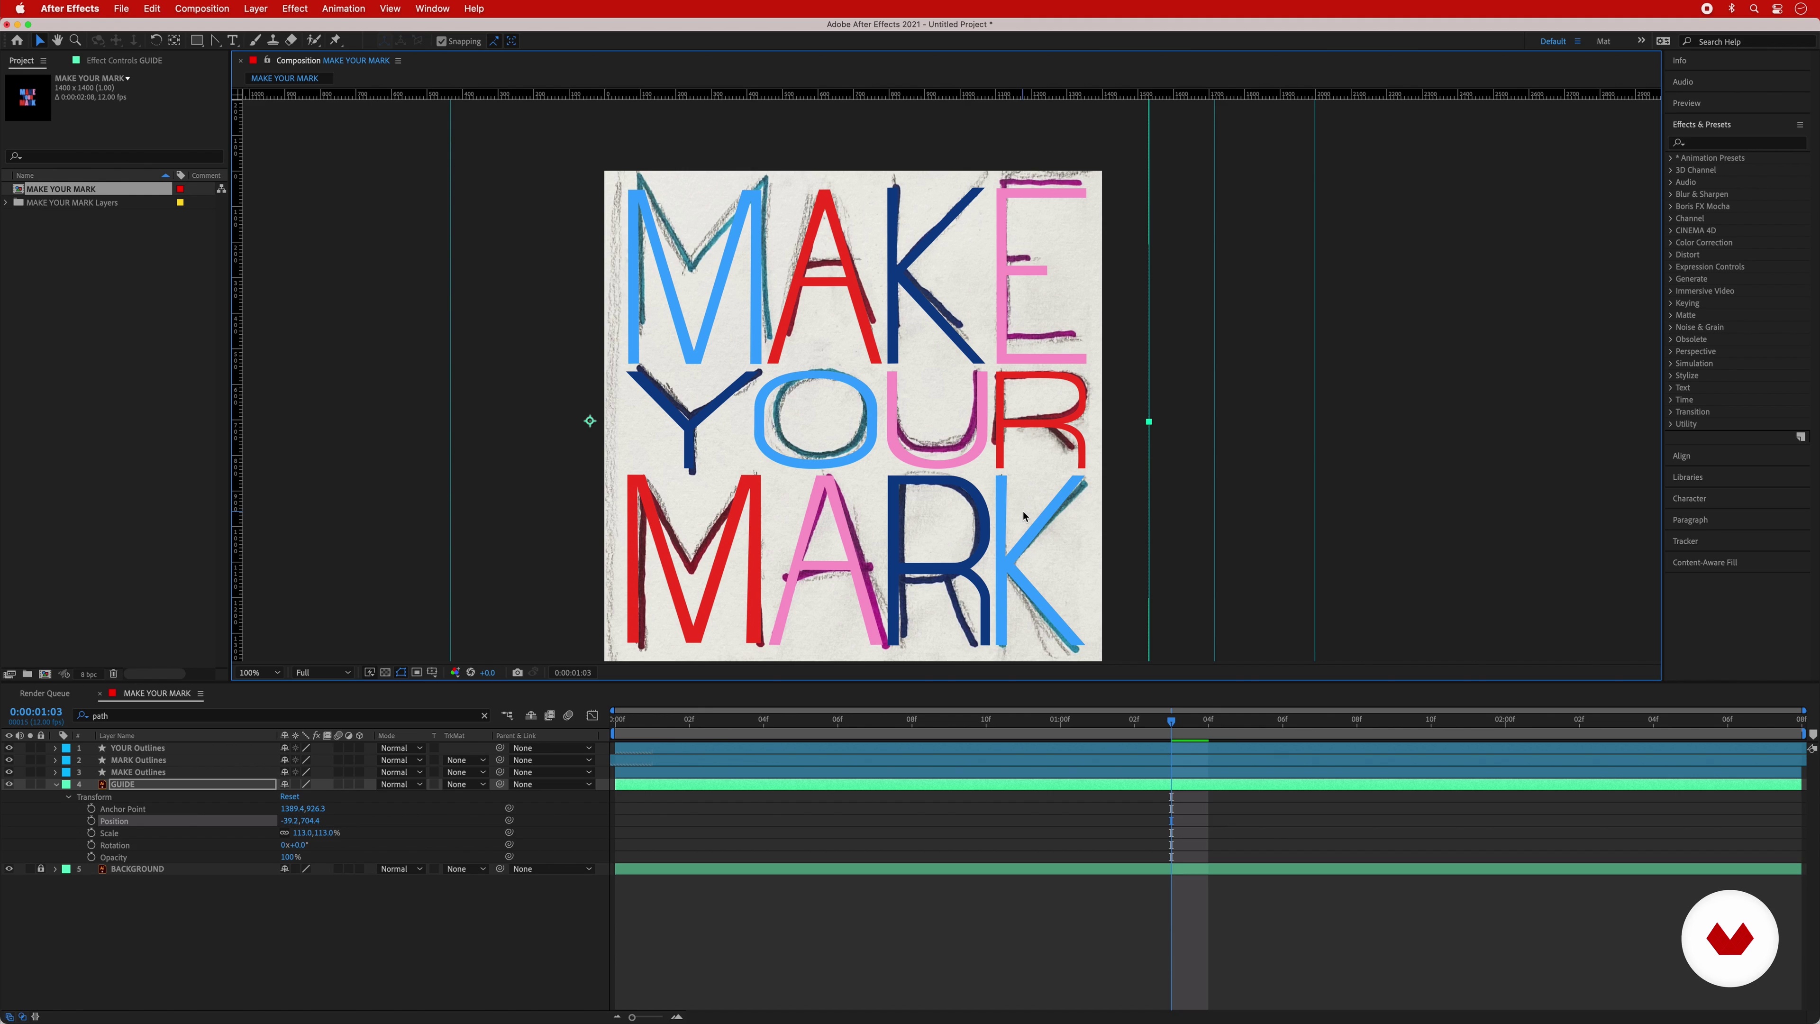Click the 8 bpc color depth button
Viewport: 1820px width, 1024px height.
pos(88,674)
